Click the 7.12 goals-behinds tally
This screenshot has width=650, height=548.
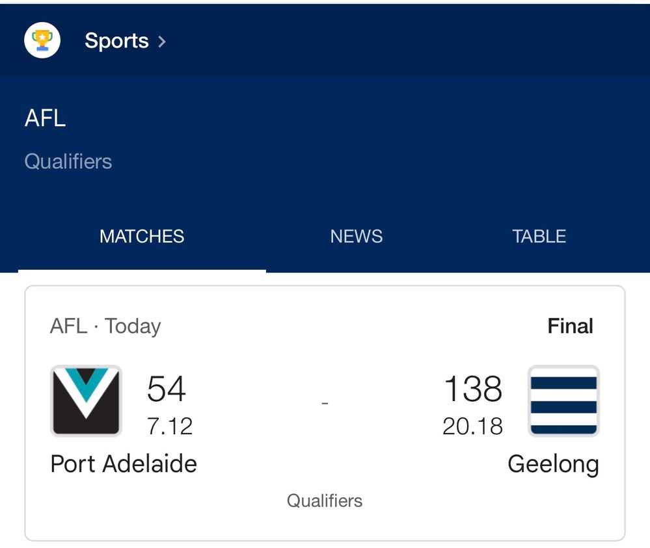(170, 426)
